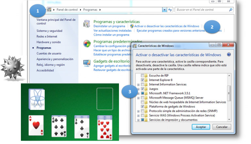Open arrow menu after Programas in breadcrumb
The image size is (251, 144).
[100, 10]
